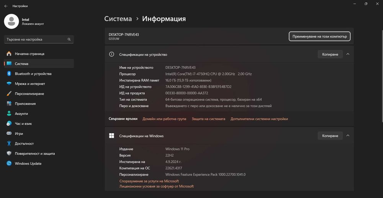Open Начална страница in sidebar

coord(39,54)
